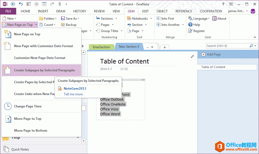Open the Gem Help icon

(x=191, y=25)
